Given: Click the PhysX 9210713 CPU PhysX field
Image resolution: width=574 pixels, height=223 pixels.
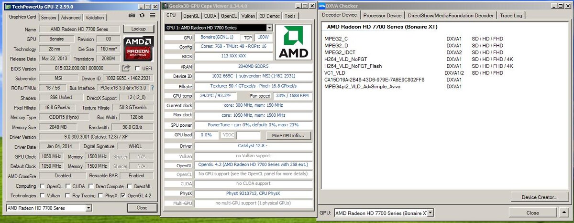Looking at the screenshot, I should [253, 193].
